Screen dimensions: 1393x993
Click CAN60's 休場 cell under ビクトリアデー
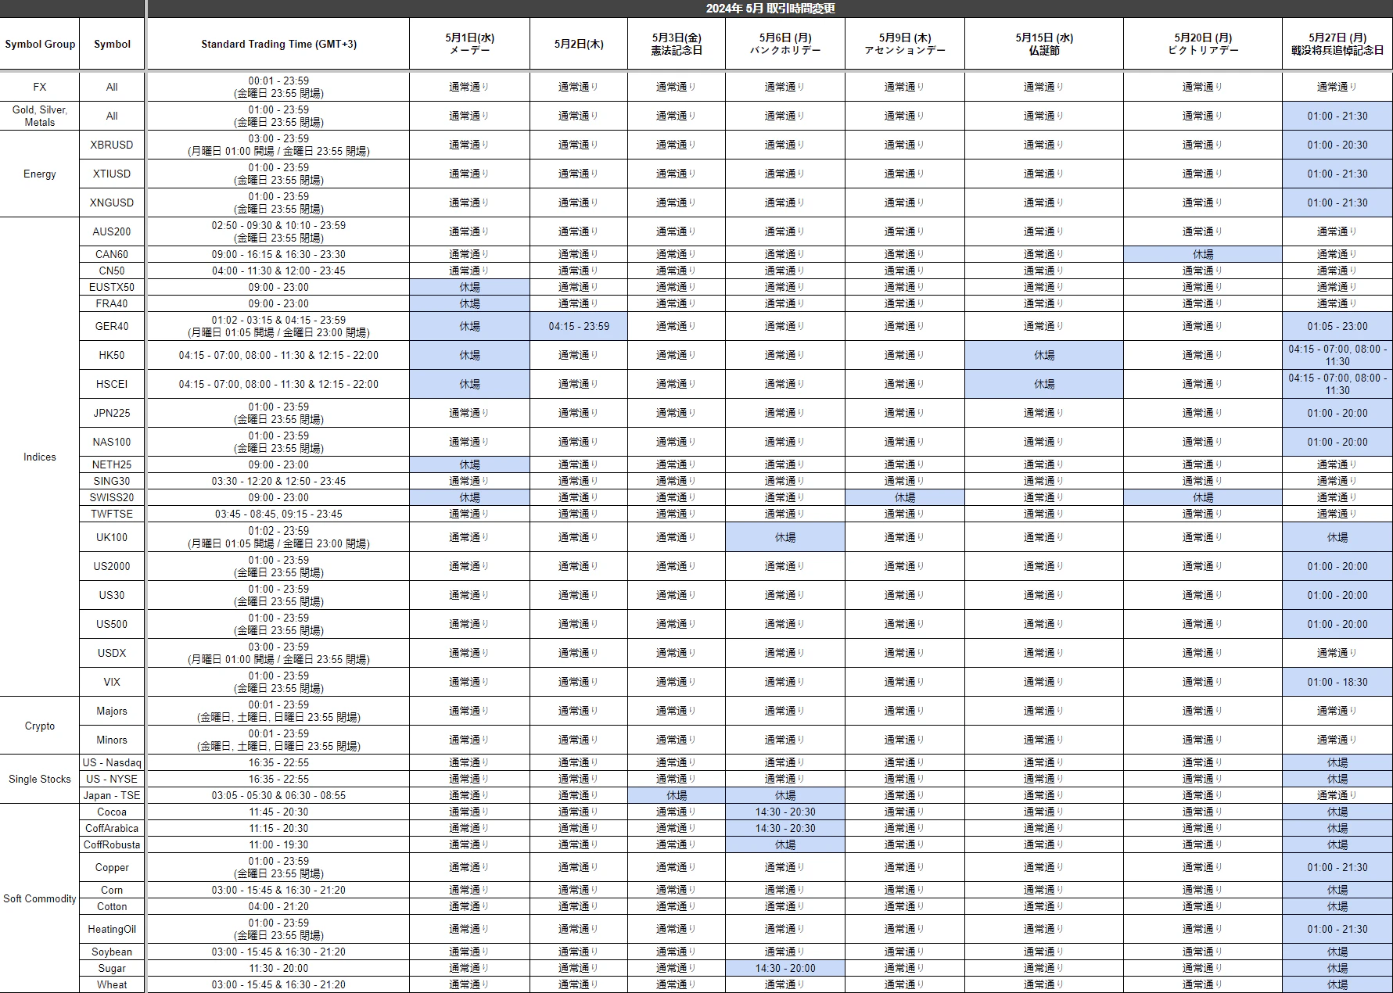coord(1202,254)
